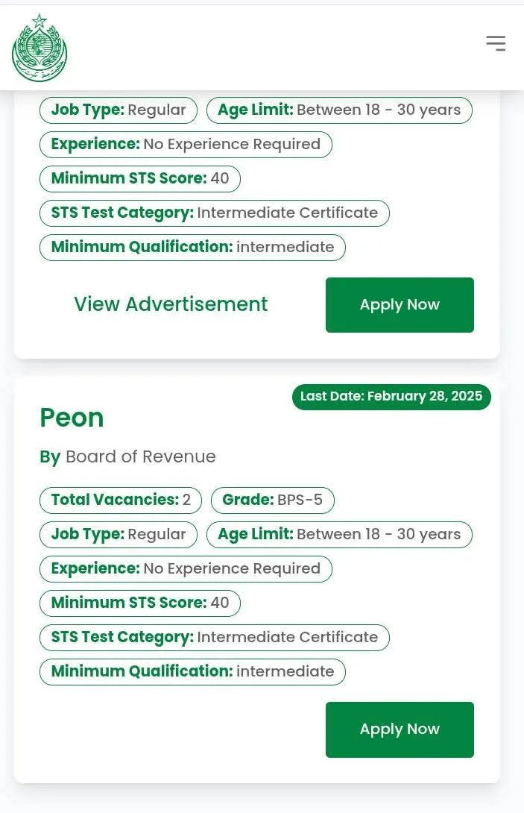The height and width of the screenshot is (813, 524).
Task: Click STS Test Category tag in Peon card
Action: click(x=215, y=637)
